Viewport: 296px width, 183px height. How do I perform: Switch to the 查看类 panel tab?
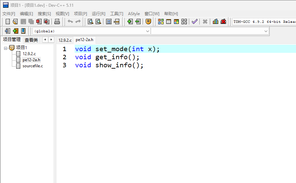[x=31, y=40]
